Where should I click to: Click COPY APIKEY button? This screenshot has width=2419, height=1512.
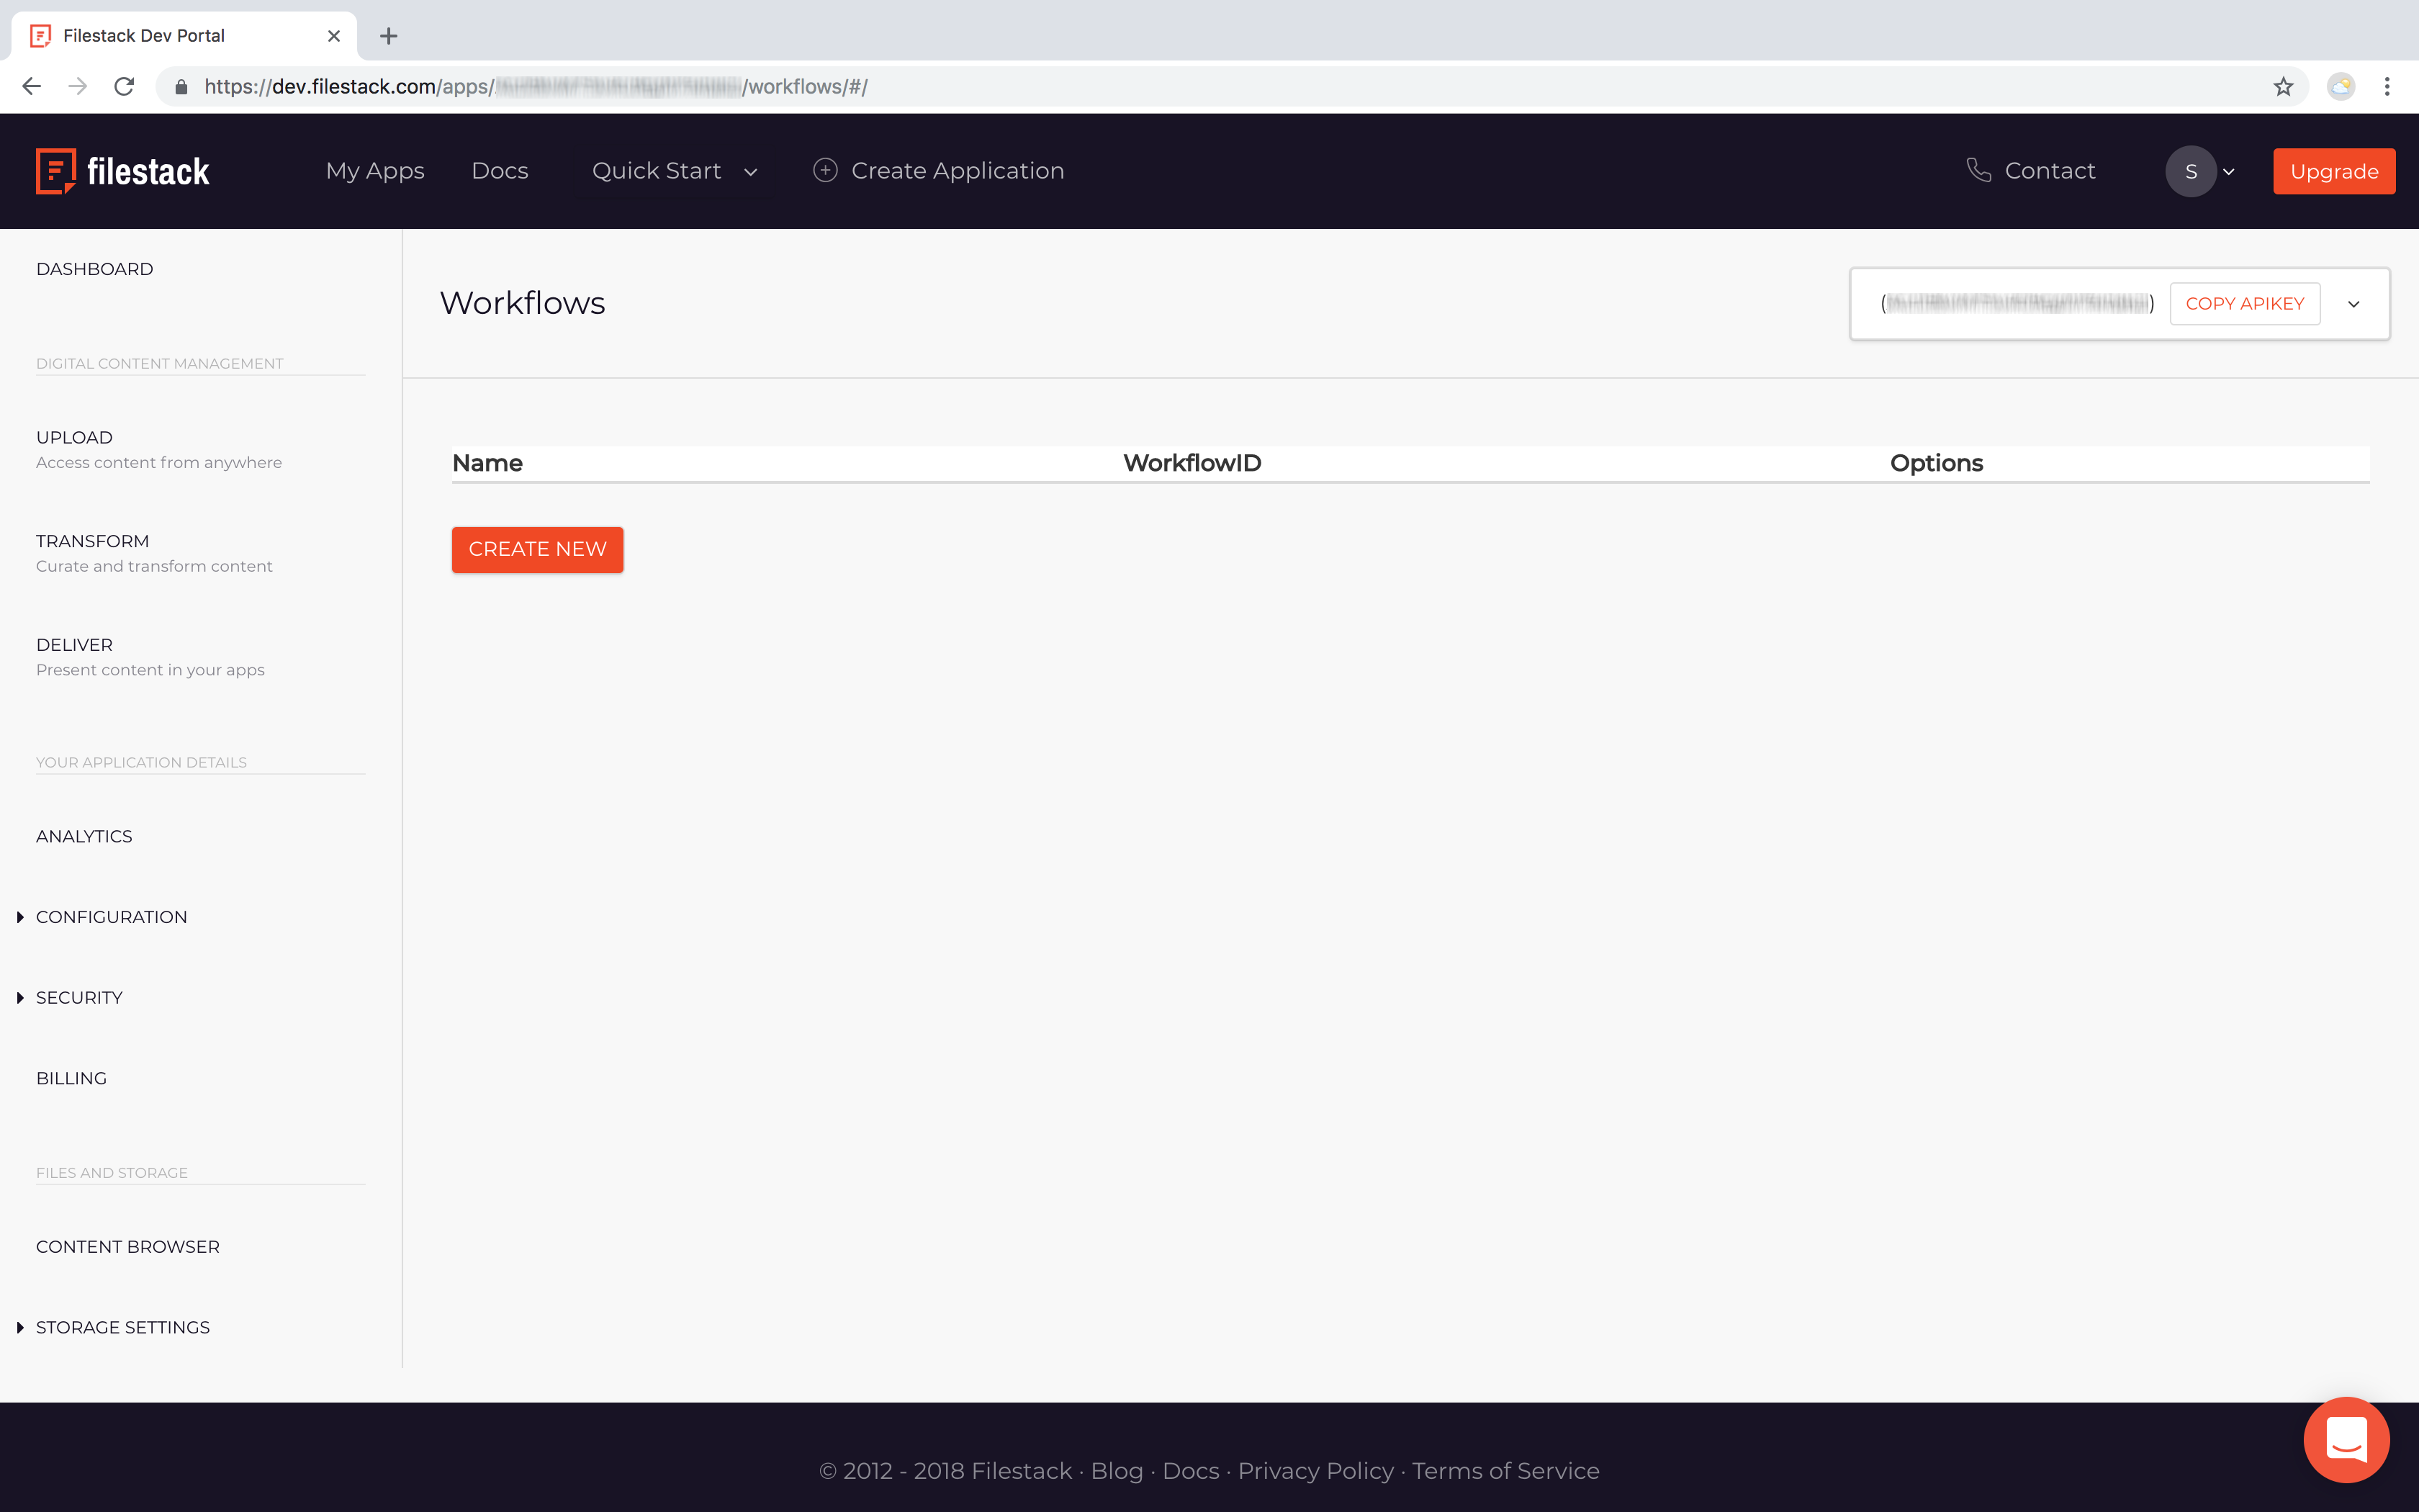pyautogui.click(x=2245, y=303)
